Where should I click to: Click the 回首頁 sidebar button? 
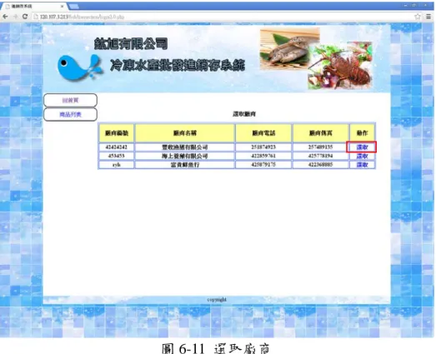click(70, 100)
